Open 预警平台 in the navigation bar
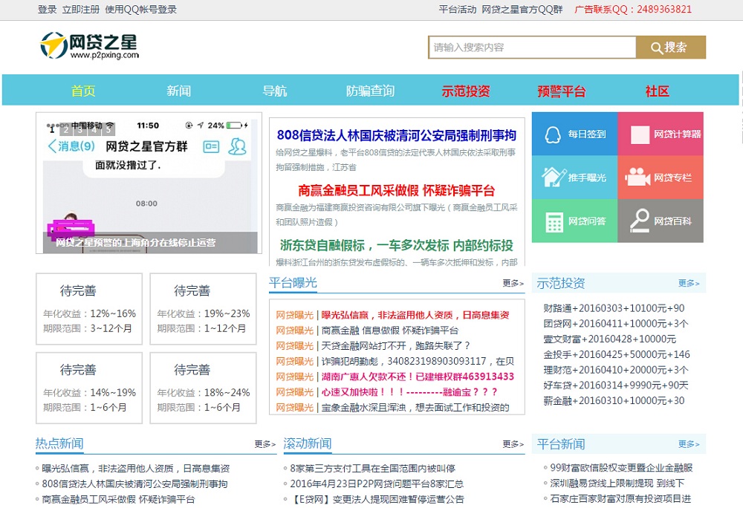 point(562,91)
